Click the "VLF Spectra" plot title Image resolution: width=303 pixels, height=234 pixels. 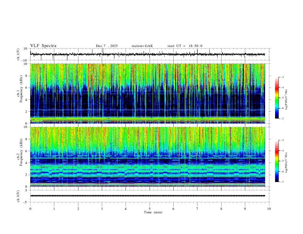(43, 46)
